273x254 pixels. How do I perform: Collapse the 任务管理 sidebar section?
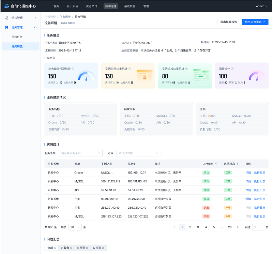[35, 27]
